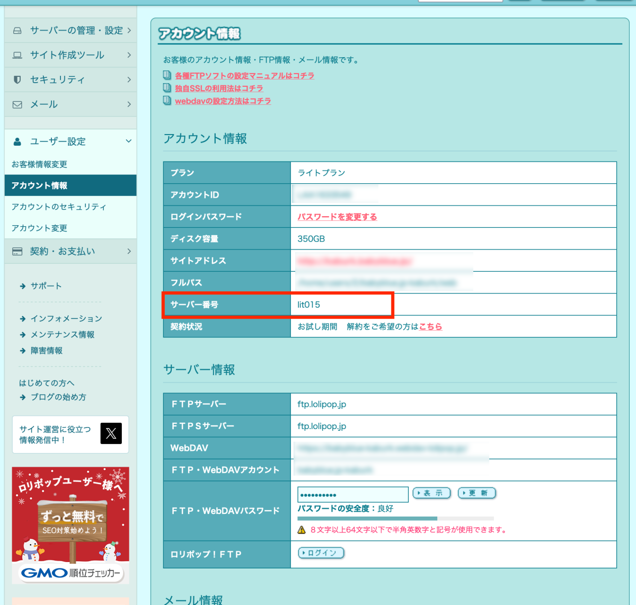Screen dimensions: 636x605
Task: Click the credit card icon beside 契約・お支払い
Action: [x=17, y=251]
